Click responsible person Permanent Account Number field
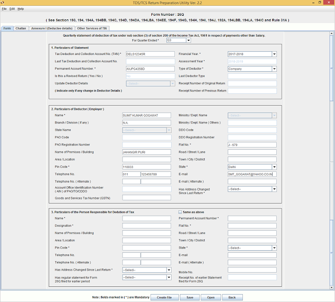The height and width of the screenshot is (302, 335). coord(252,218)
